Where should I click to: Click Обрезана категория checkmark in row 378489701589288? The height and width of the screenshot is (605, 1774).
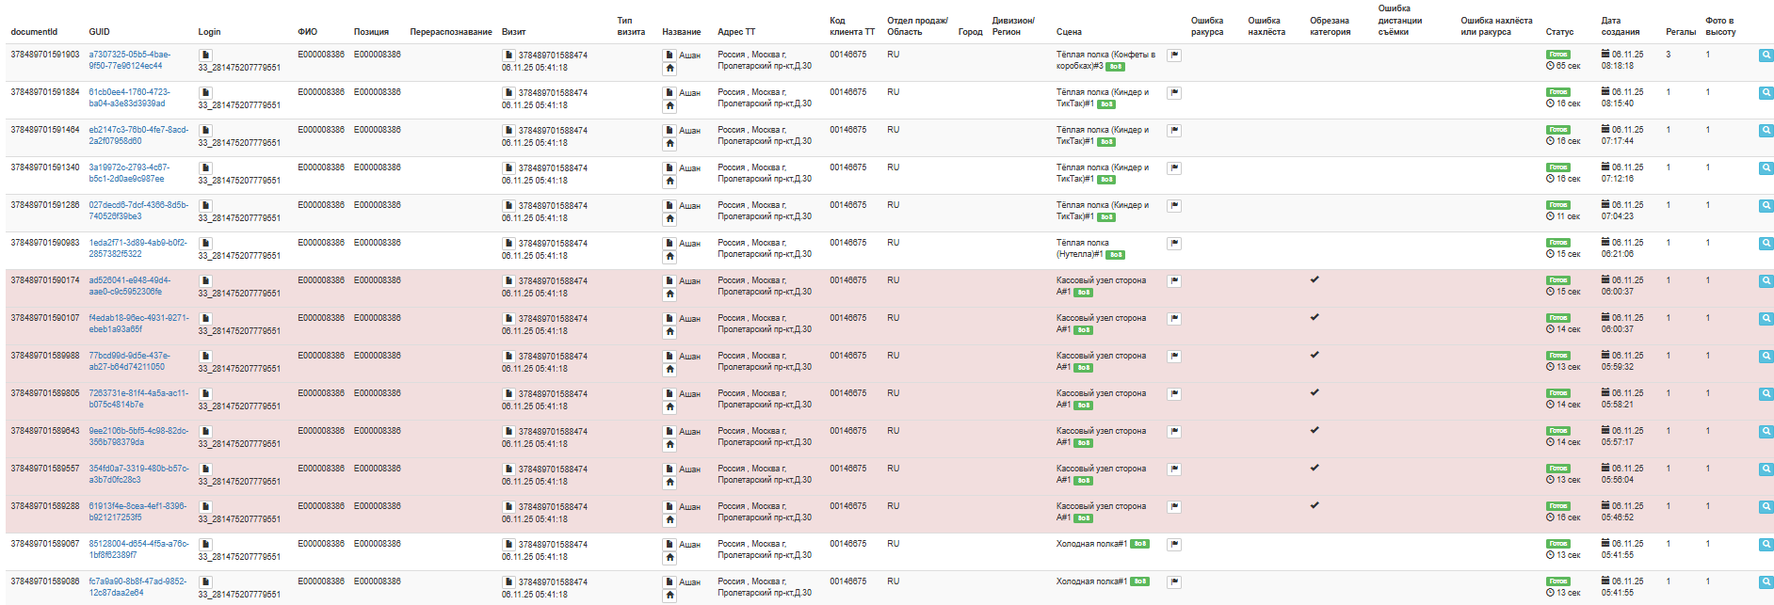[x=1314, y=505]
